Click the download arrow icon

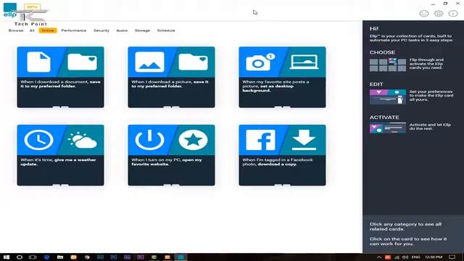tap(304, 140)
